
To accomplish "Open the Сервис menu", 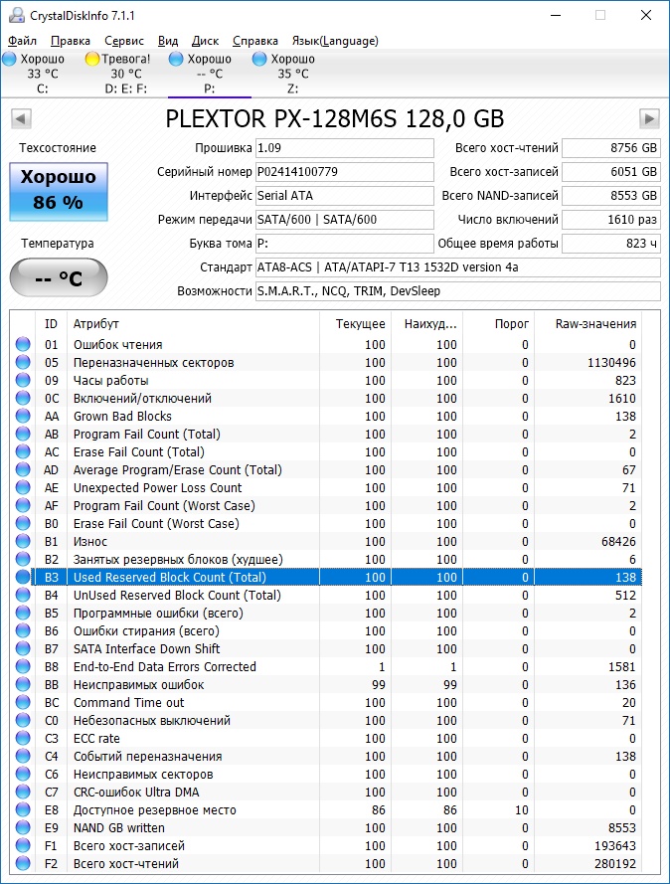I will point(124,41).
